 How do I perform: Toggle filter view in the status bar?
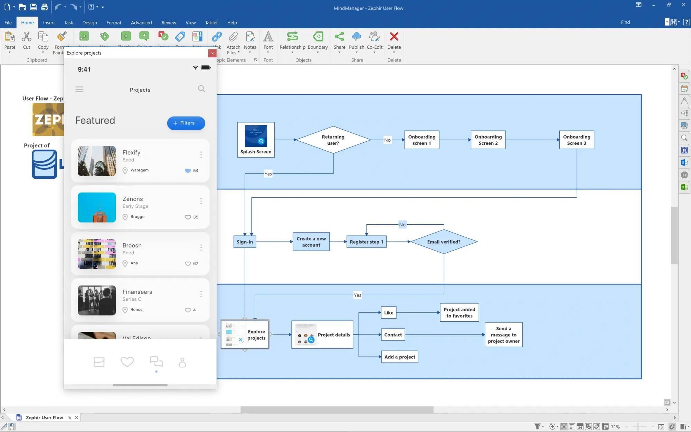[538, 426]
